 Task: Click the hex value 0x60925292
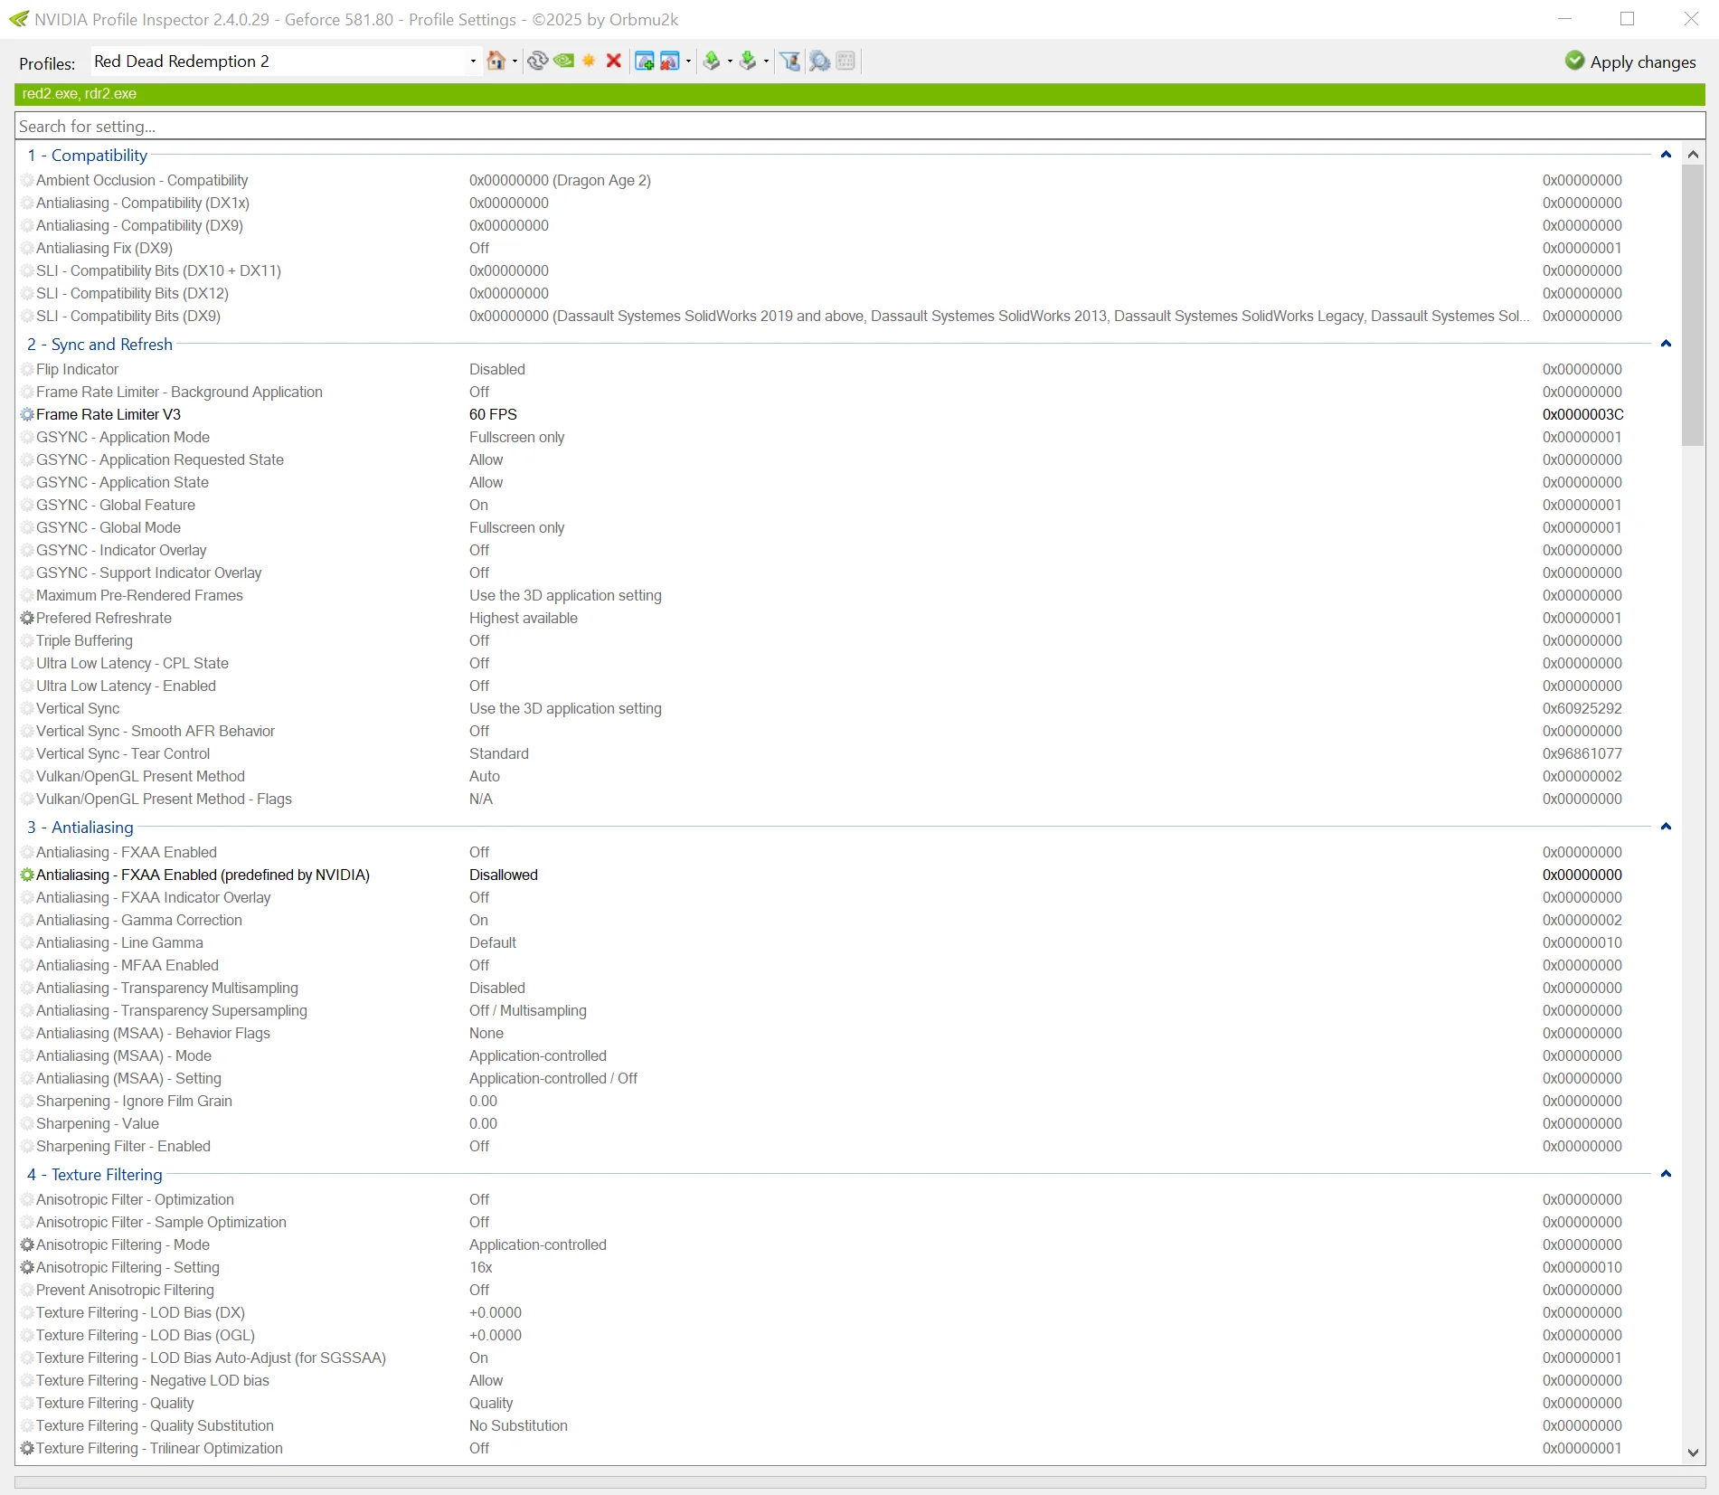(1582, 708)
